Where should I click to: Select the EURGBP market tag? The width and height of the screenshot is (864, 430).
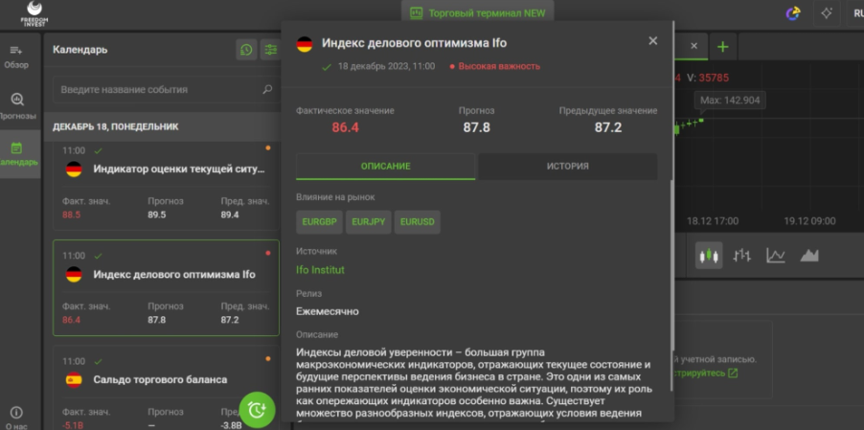tap(319, 222)
